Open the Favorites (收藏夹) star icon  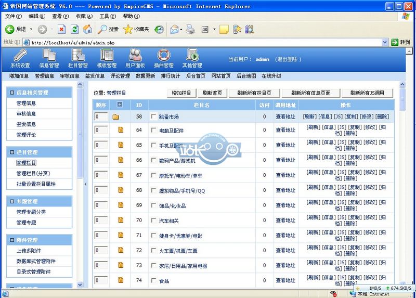pos(128,29)
